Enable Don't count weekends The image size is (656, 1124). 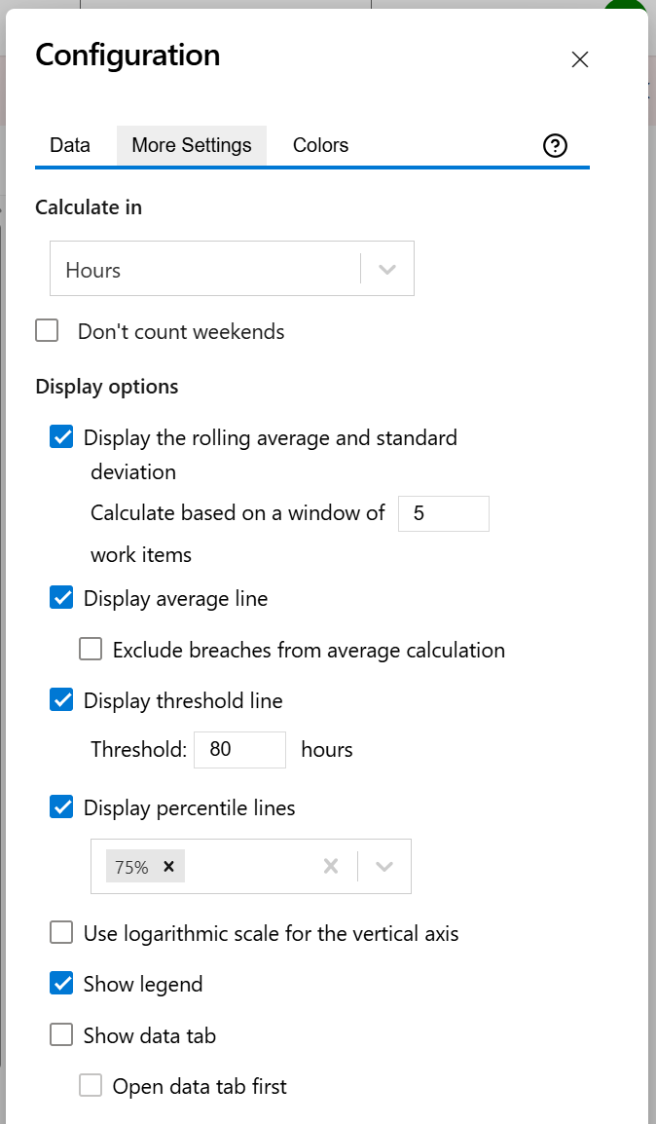47,330
